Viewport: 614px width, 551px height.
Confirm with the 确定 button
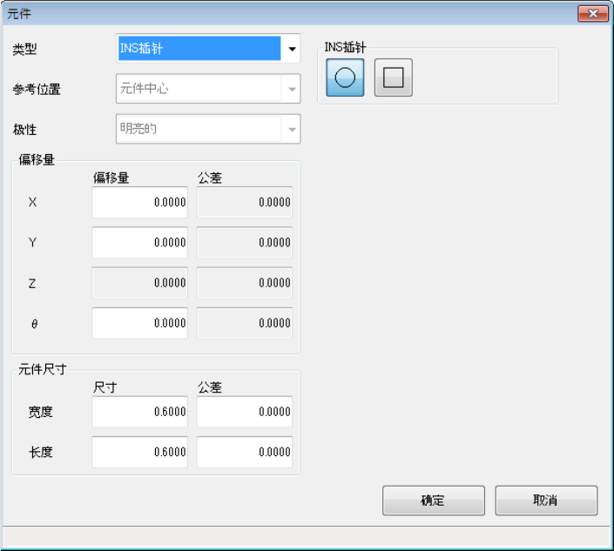(x=434, y=501)
